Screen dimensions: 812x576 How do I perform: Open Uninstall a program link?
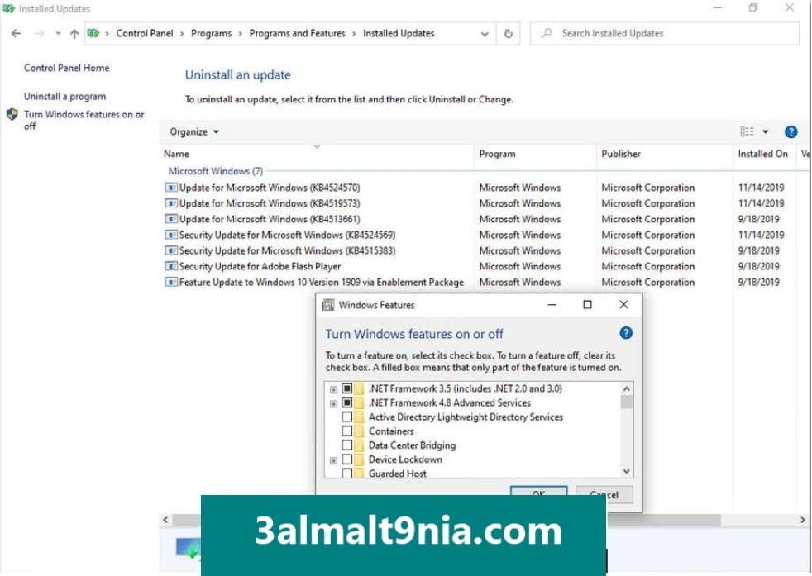pos(64,96)
